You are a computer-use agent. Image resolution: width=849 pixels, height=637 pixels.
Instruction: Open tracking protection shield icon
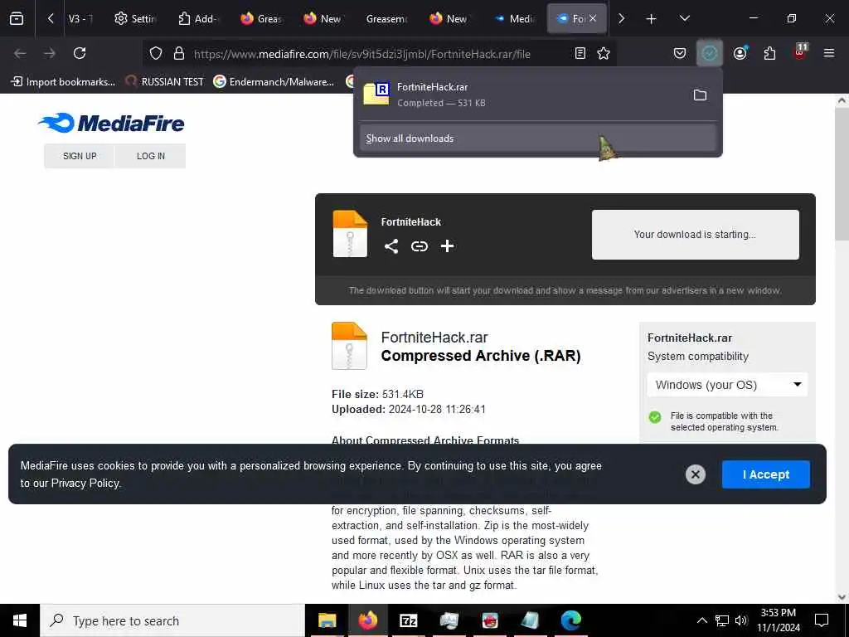156,53
